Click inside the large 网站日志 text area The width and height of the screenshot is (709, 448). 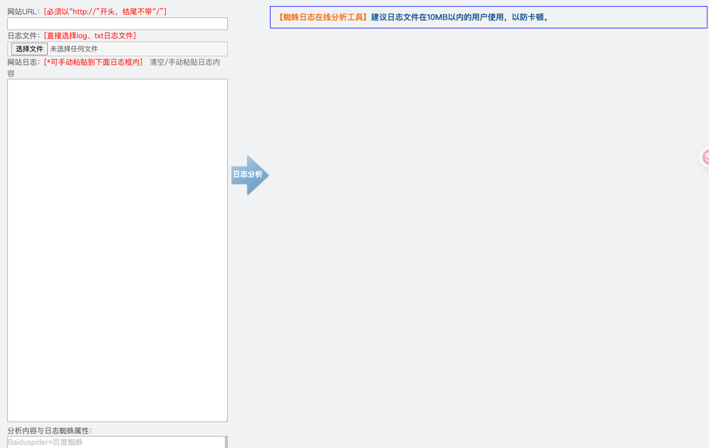(117, 250)
